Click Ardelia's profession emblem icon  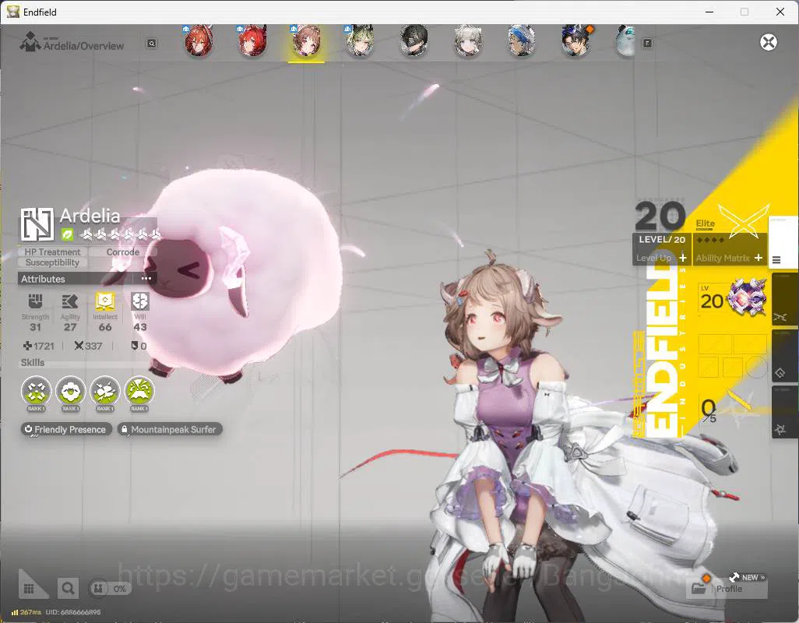(37, 224)
